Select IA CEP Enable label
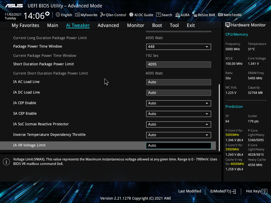The image size is (271, 203). (25, 103)
